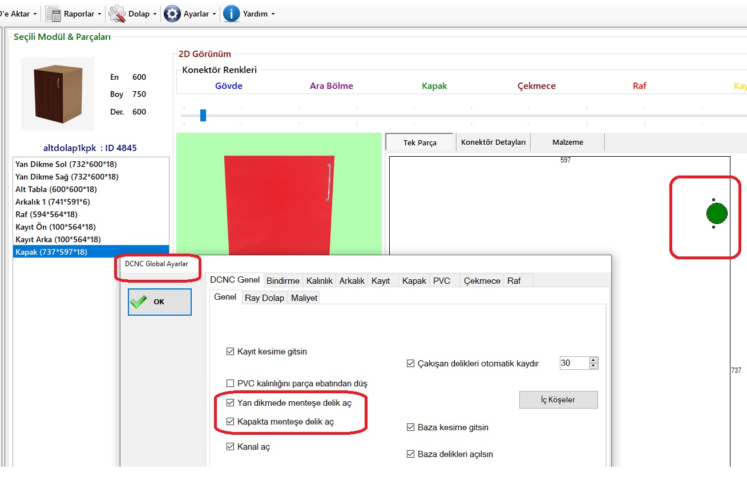747x477 pixels.
Task: Toggle Kapakta menteşe delik aç checkbox
Action: pos(230,422)
